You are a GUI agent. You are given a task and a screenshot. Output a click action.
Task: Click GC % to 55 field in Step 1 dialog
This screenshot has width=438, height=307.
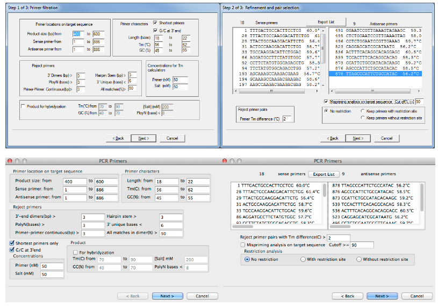pos(186,51)
